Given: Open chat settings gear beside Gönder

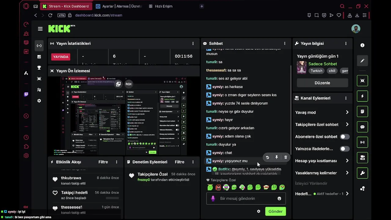Looking at the screenshot, I should point(259,211).
